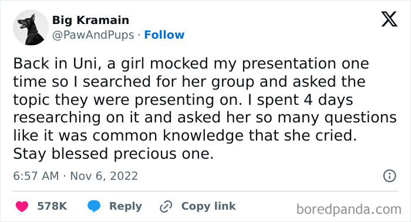The width and height of the screenshot is (411, 222).
Task: Click the Reply text label
Action: tap(126, 206)
